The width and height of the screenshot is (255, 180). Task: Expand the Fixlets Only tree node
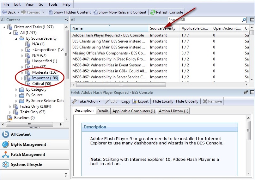tap(10, 107)
